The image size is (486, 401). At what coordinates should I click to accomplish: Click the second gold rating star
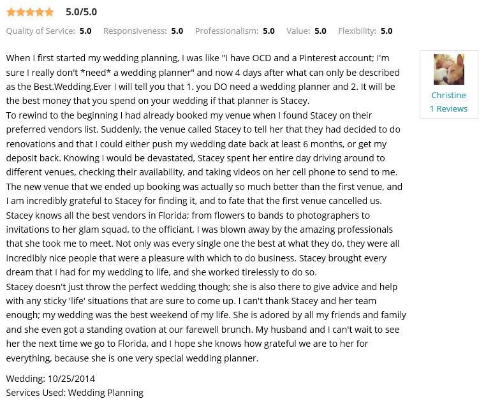point(20,12)
